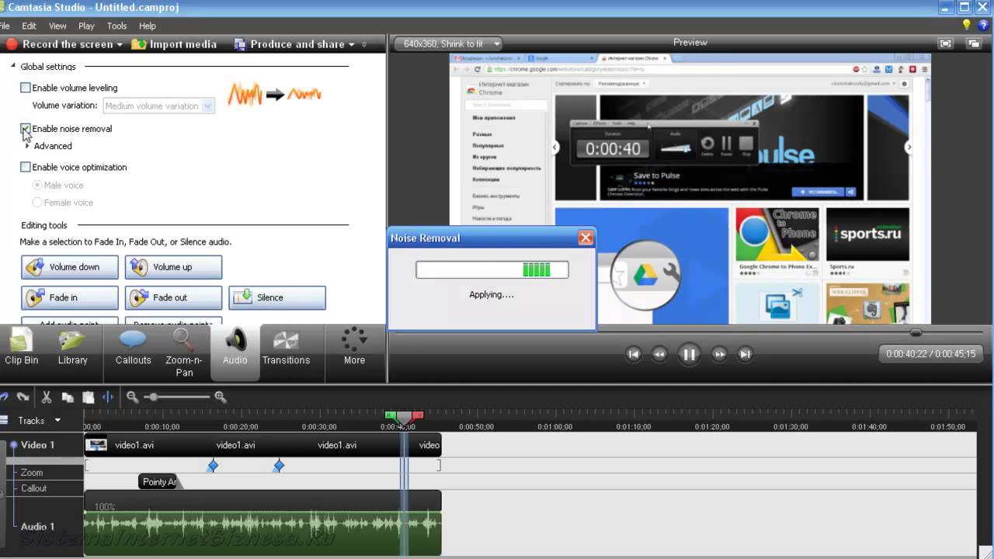The height and width of the screenshot is (559, 994).
Task: Select the first zoom keyframe diamond
Action: pos(213,466)
